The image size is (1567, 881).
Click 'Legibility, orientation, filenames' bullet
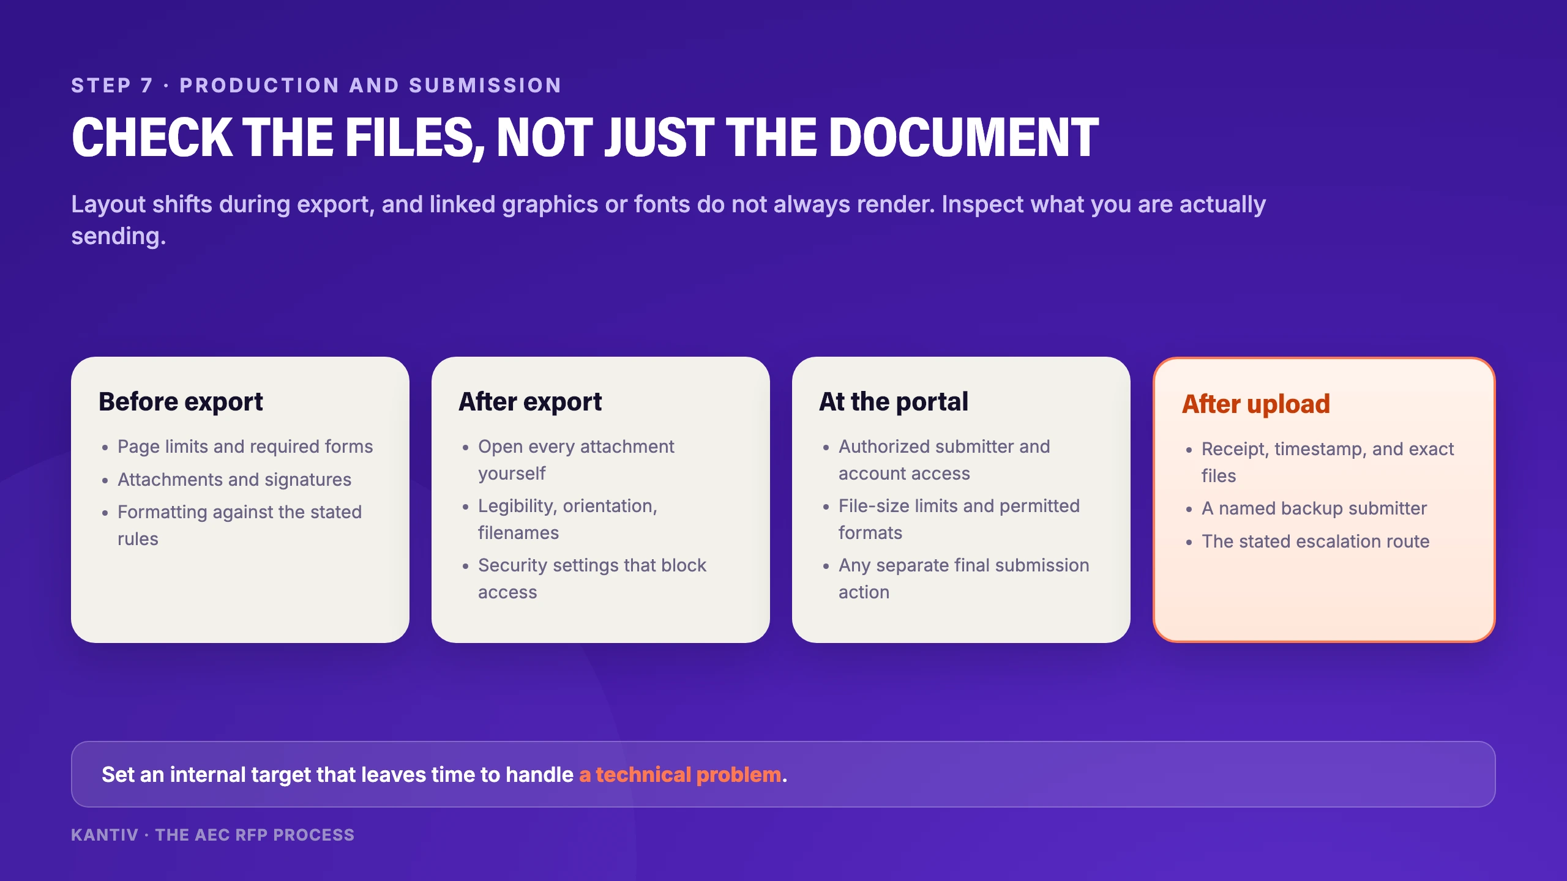click(567, 519)
